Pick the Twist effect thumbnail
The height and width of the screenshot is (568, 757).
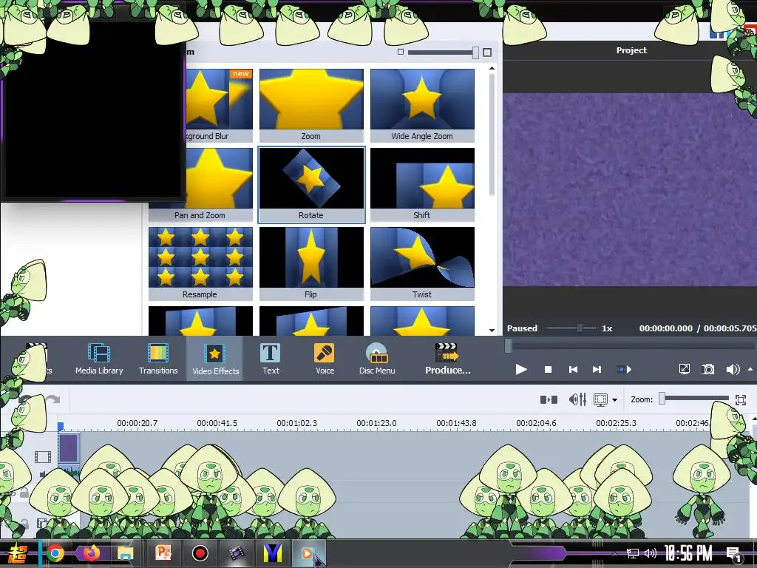point(422,264)
